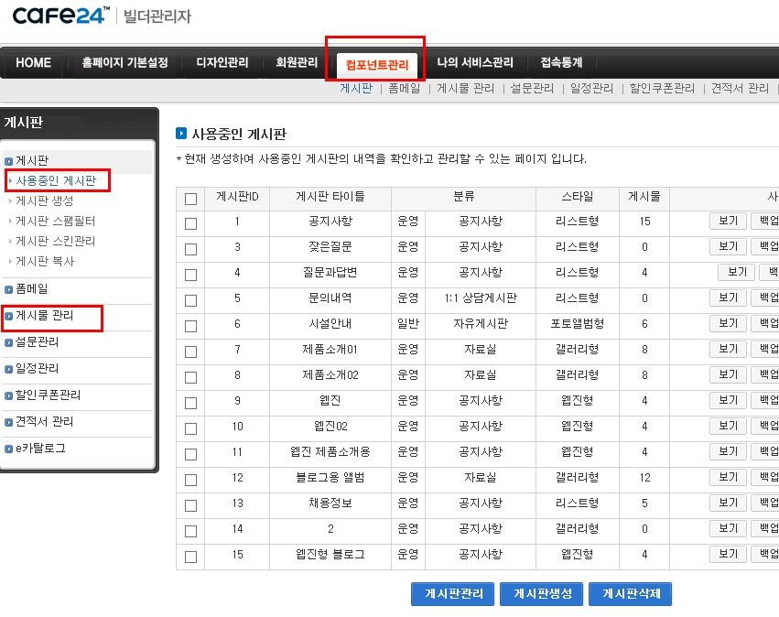Expand the 설문관리 sidebar section

tap(37, 341)
